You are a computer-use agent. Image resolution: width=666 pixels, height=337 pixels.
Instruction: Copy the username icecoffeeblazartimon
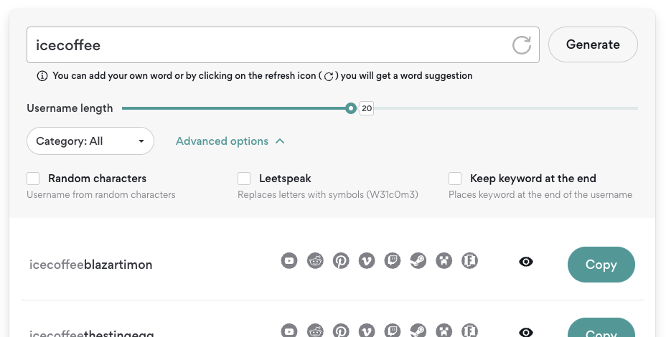tap(601, 265)
